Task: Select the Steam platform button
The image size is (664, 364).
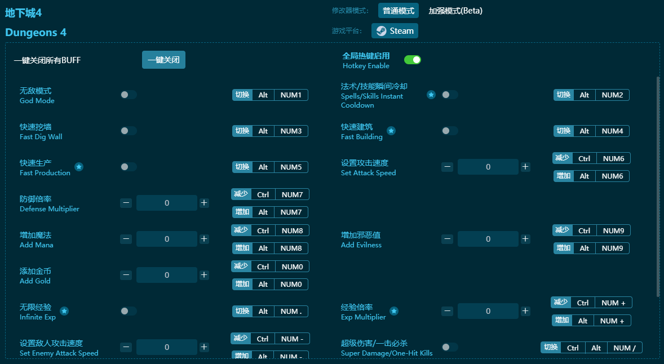Action: click(395, 31)
